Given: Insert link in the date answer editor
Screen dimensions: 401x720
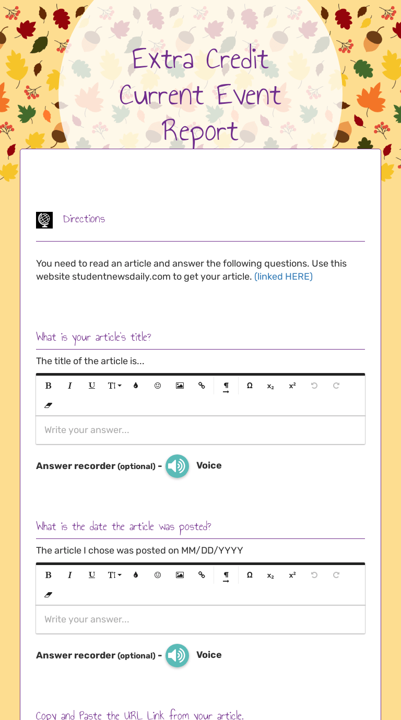Looking at the screenshot, I should (x=202, y=575).
